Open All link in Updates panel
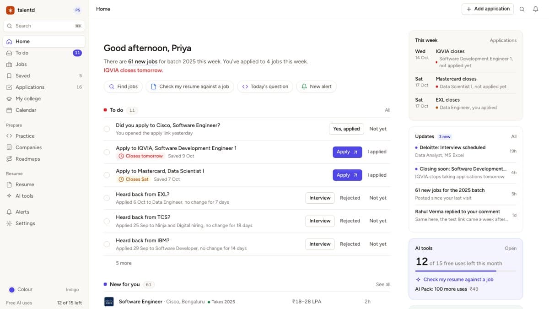Screen dimensions: 549x309 (514, 136)
